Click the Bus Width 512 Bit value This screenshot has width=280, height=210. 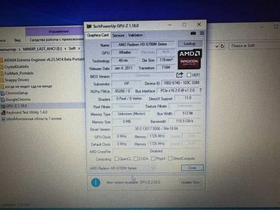click(x=188, y=113)
